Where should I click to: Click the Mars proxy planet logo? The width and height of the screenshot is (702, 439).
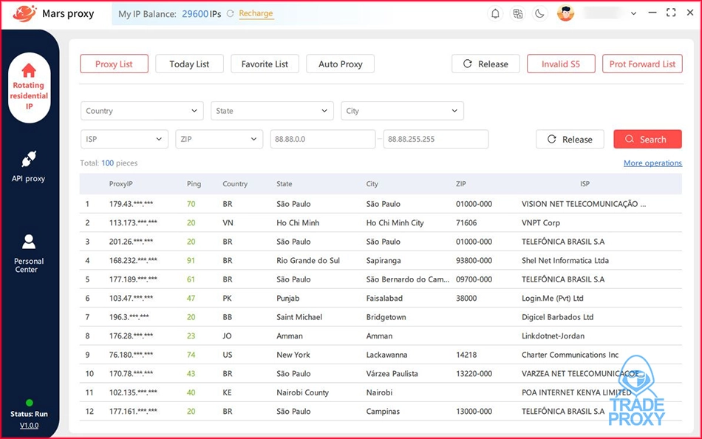[24, 13]
